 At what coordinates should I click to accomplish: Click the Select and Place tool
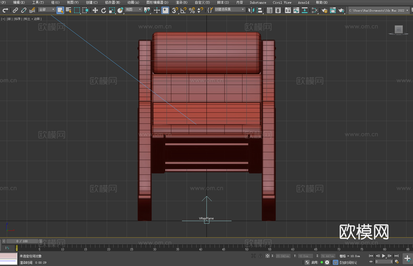[x=120, y=10]
